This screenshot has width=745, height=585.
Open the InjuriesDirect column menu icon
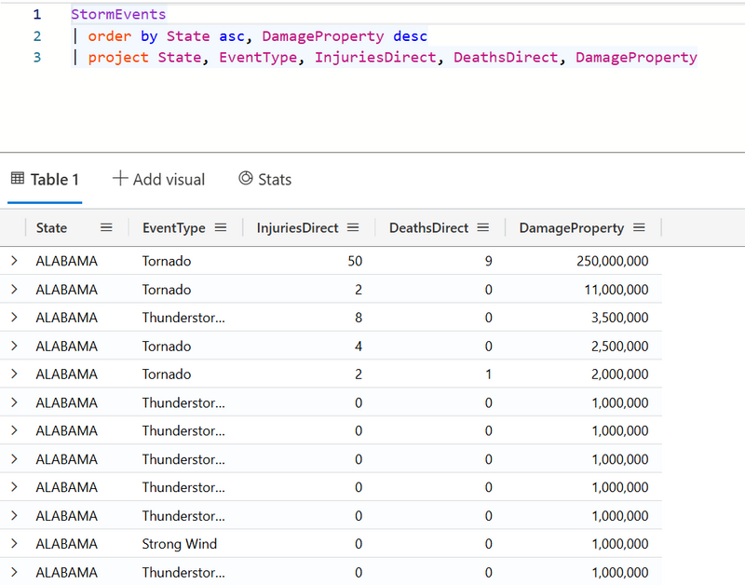(353, 227)
